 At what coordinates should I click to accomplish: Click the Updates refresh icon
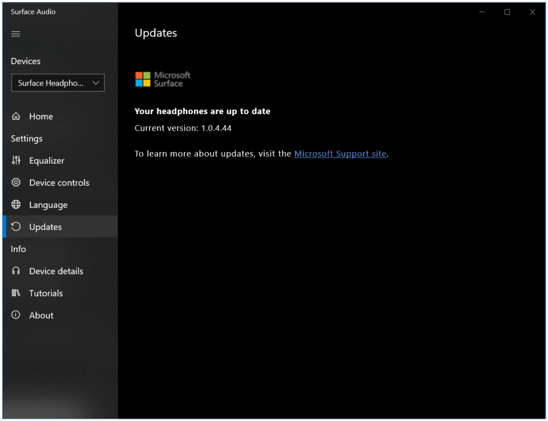pos(16,226)
